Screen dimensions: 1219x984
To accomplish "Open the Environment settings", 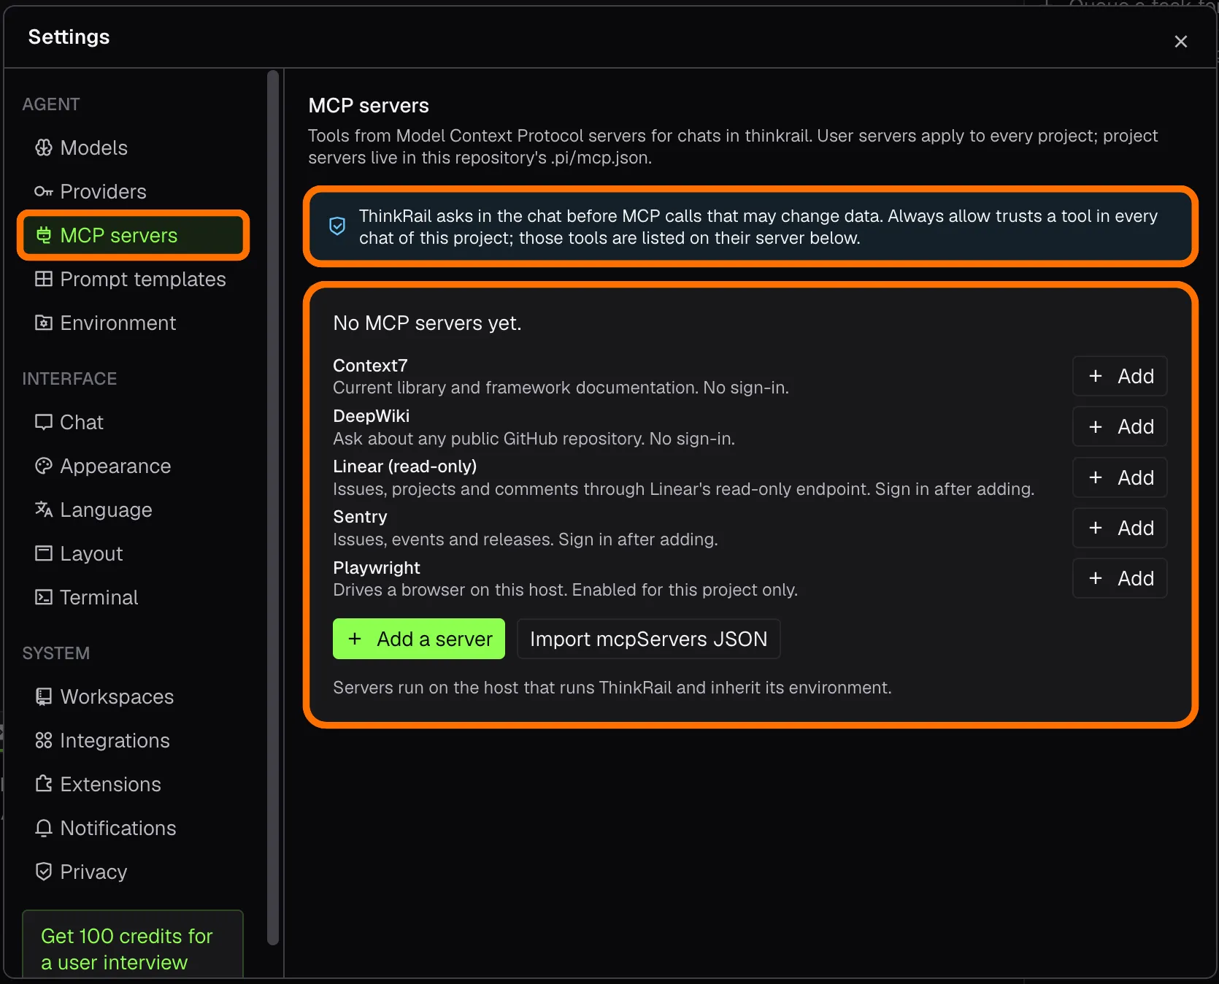I will click(133, 323).
